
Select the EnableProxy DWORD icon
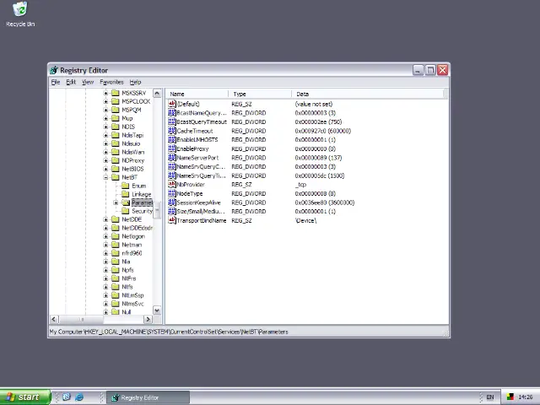(x=172, y=148)
